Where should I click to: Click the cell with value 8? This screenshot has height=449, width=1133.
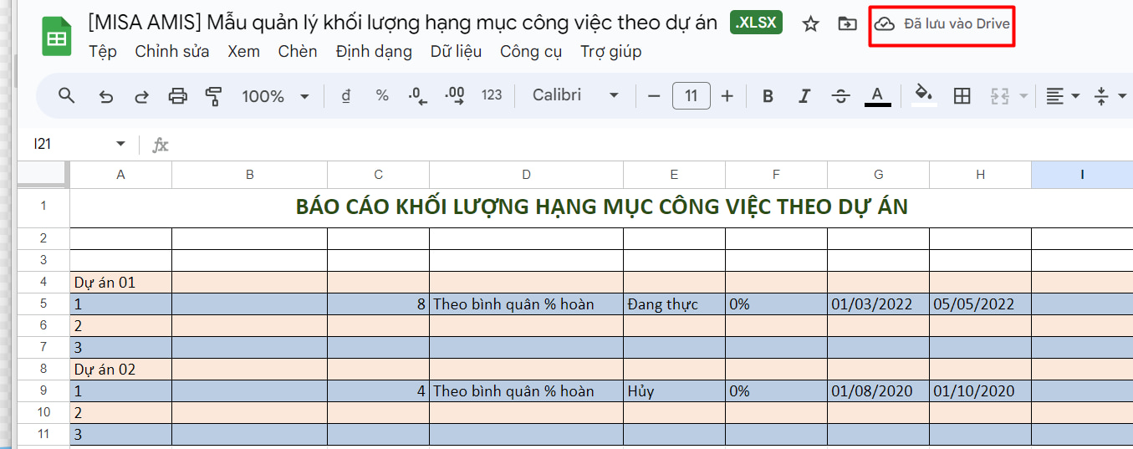pos(378,304)
